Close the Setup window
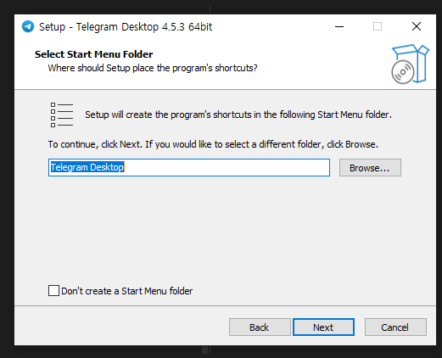This screenshot has width=442, height=358. coord(417,26)
